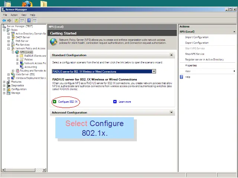238x178 pixels.
Task: Click Import Configuration action
Action: point(197,37)
